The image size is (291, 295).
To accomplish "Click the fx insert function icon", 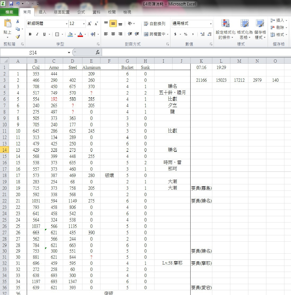I will coord(98,53).
